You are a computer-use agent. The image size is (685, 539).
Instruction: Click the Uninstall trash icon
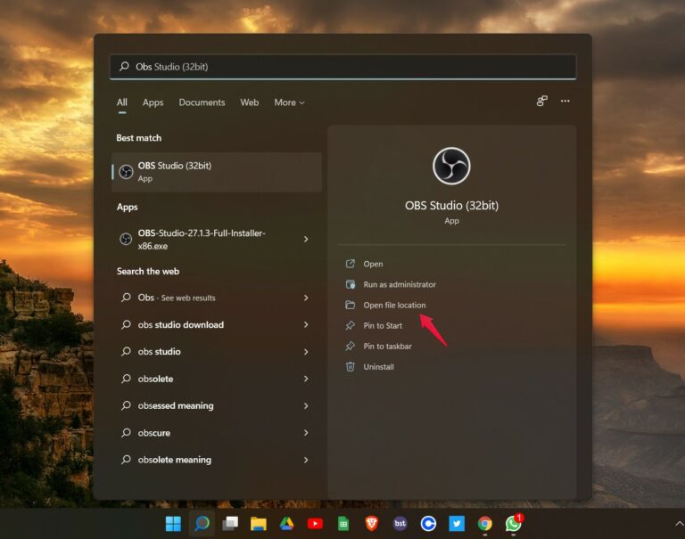click(351, 366)
